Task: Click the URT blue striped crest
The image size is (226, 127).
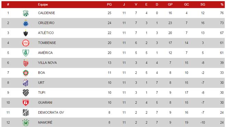Action: coord(26,83)
